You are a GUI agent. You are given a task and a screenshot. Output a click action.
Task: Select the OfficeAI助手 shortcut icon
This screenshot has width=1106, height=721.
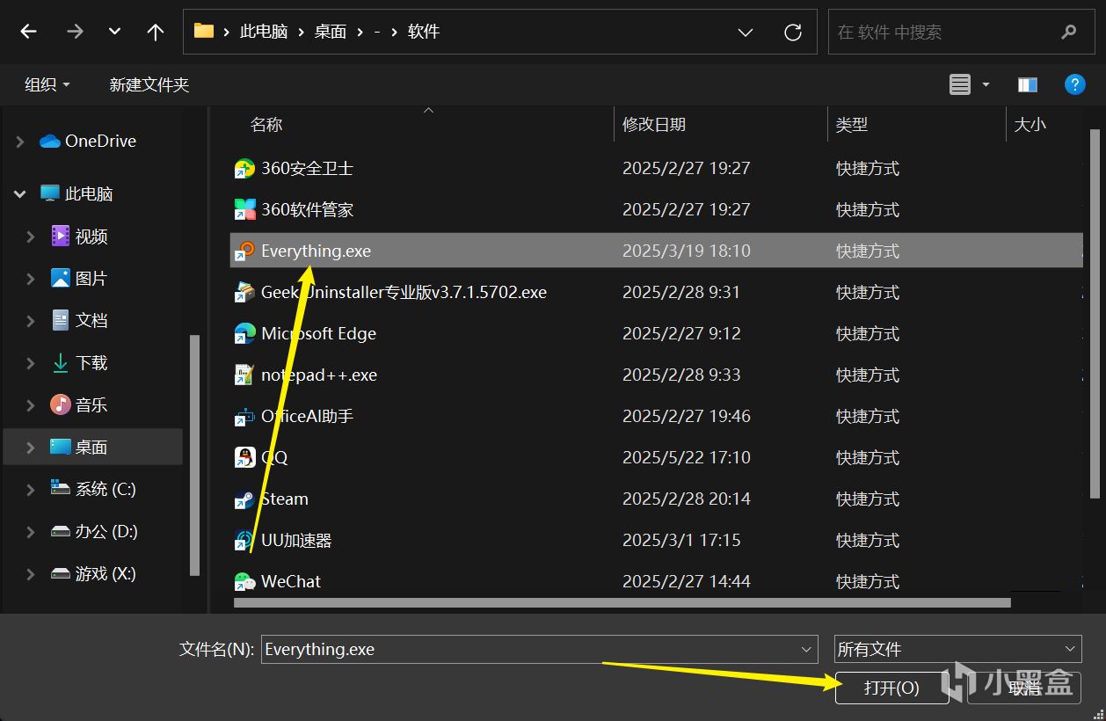point(244,416)
